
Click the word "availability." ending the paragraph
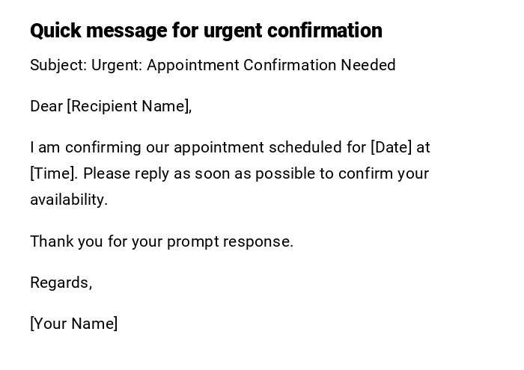pos(69,200)
